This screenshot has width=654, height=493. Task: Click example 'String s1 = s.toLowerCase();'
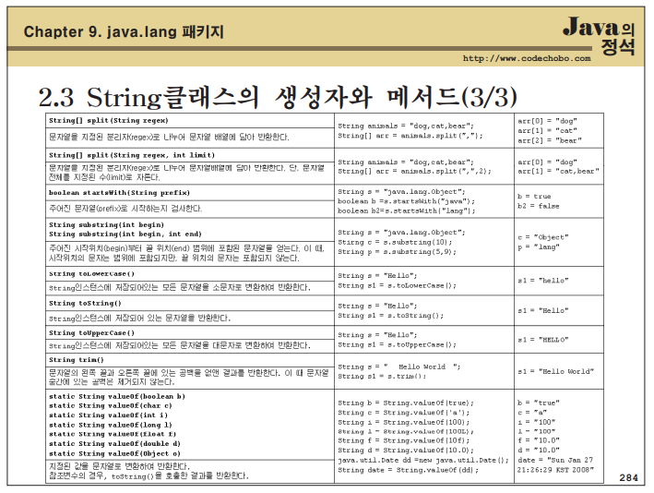pyautogui.click(x=397, y=285)
